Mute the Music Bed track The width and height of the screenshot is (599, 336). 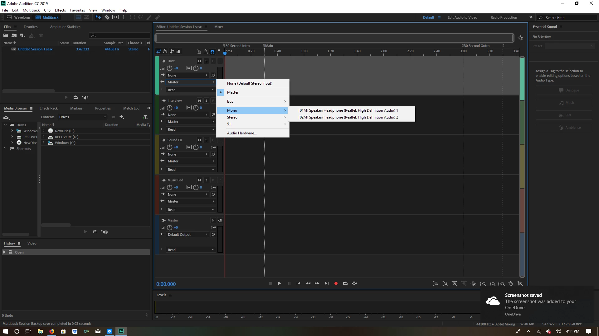click(199, 180)
